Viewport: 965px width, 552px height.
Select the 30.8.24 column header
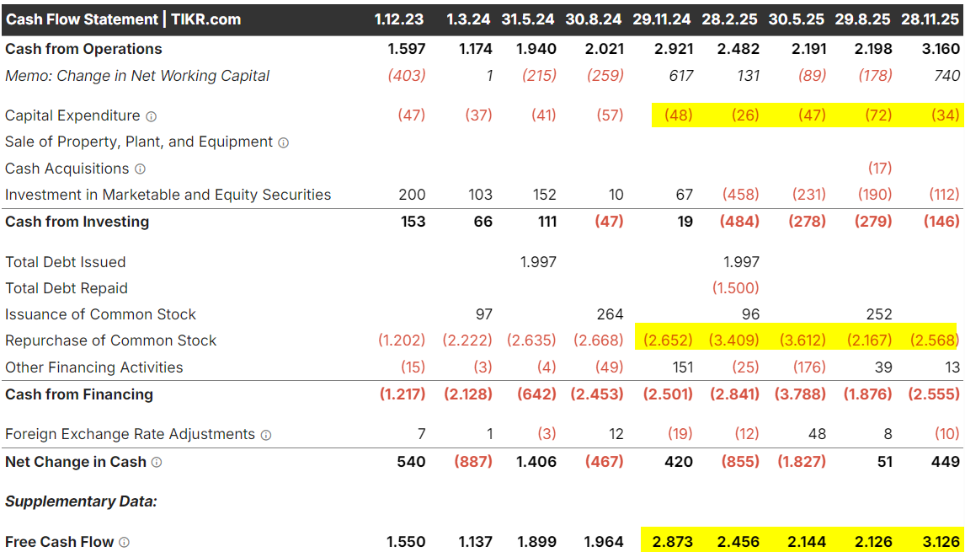pyautogui.click(x=594, y=19)
